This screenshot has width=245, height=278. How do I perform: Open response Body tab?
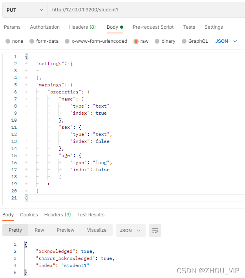[8, 215]
